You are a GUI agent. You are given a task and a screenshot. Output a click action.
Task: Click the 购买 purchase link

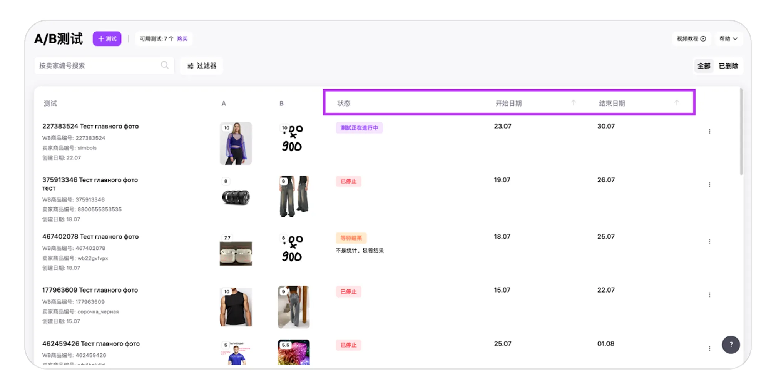point(182,39)
